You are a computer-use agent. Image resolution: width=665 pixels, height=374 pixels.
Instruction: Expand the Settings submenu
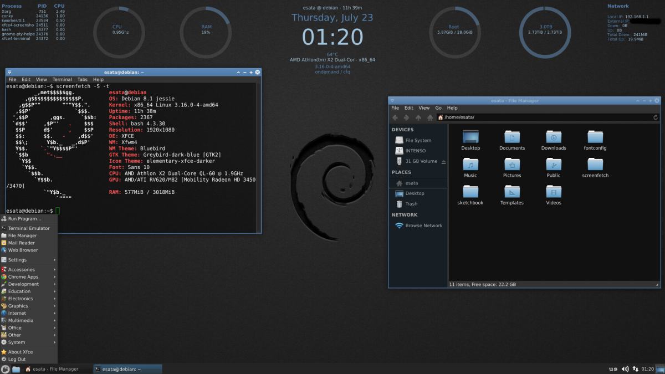coord(29,260)
